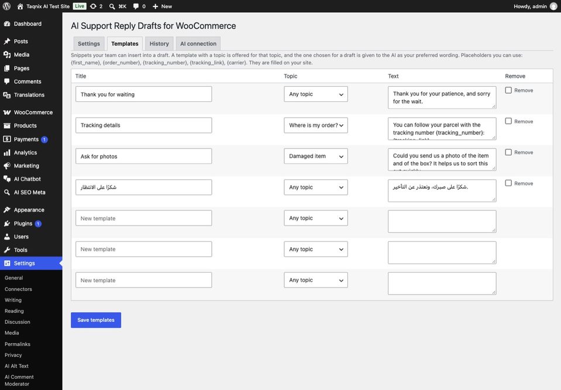
Task: Switch to the History tab
Action: click(159, 44)
